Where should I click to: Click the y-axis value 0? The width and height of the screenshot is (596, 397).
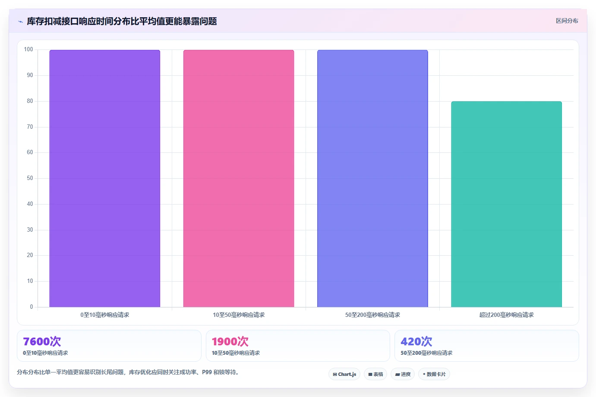[x=31, y=307]
